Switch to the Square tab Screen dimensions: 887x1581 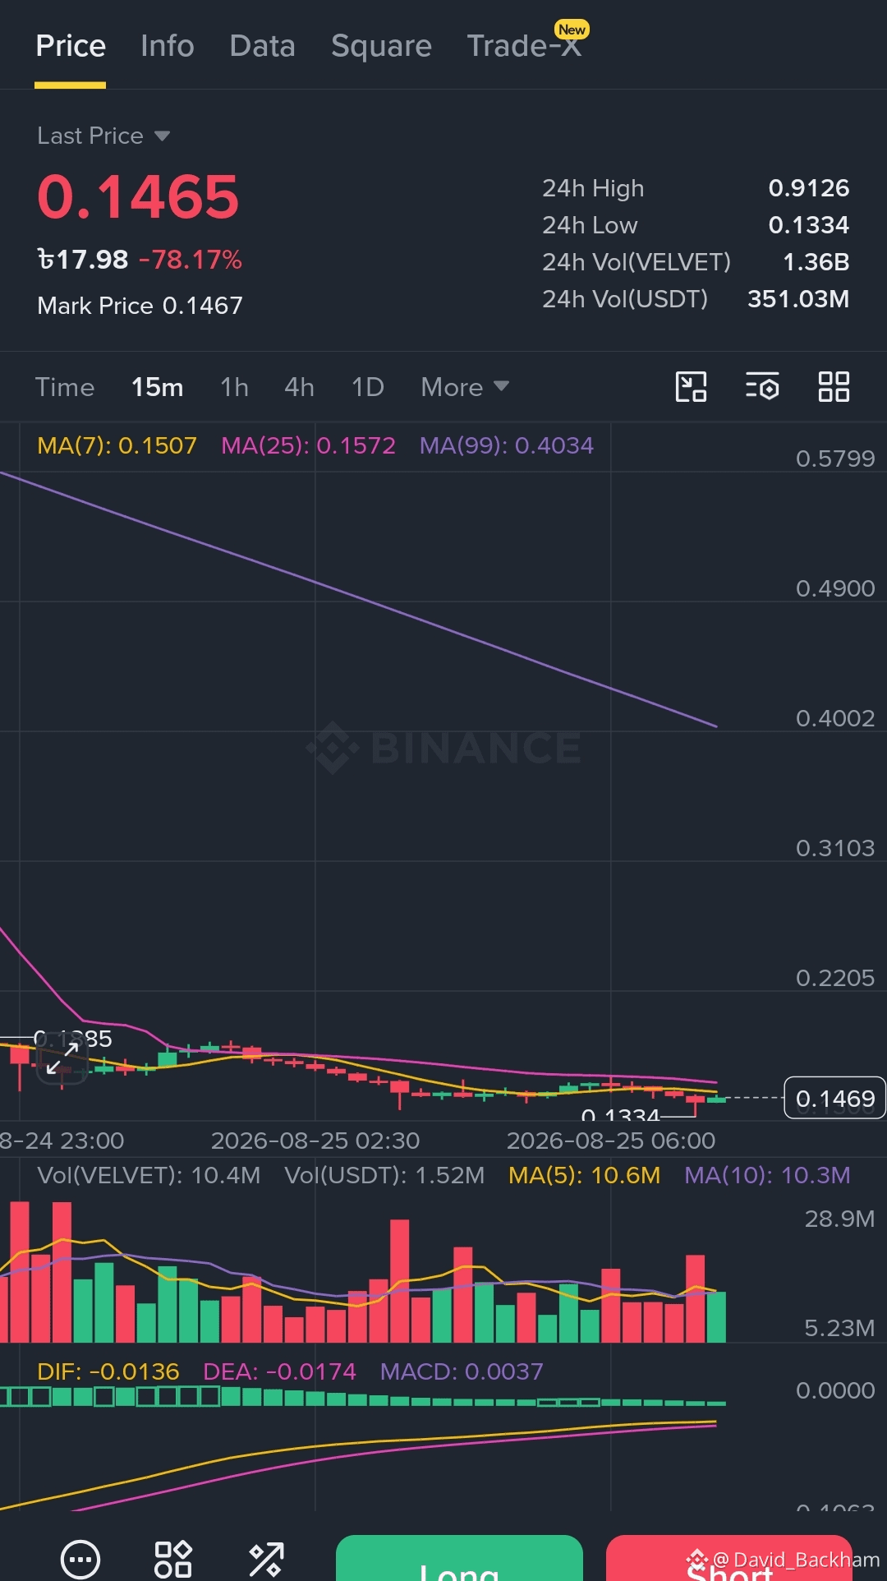tap(381, 46)
